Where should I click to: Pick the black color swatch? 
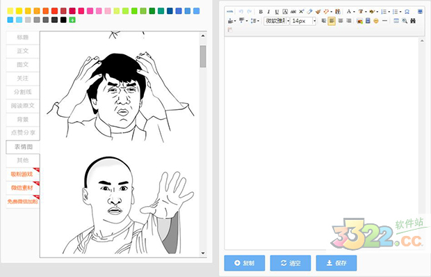click(x=63, y=19)
